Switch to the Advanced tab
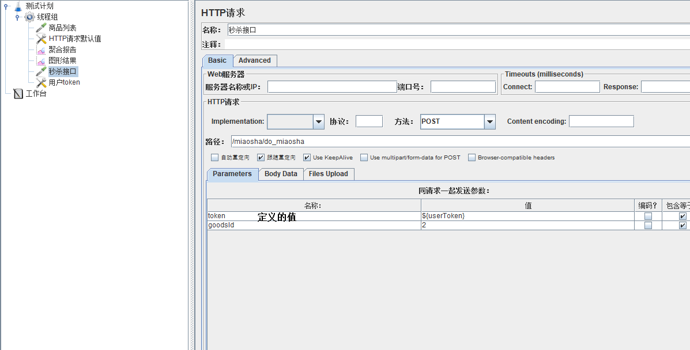690x350 pixels. point(254,60)
